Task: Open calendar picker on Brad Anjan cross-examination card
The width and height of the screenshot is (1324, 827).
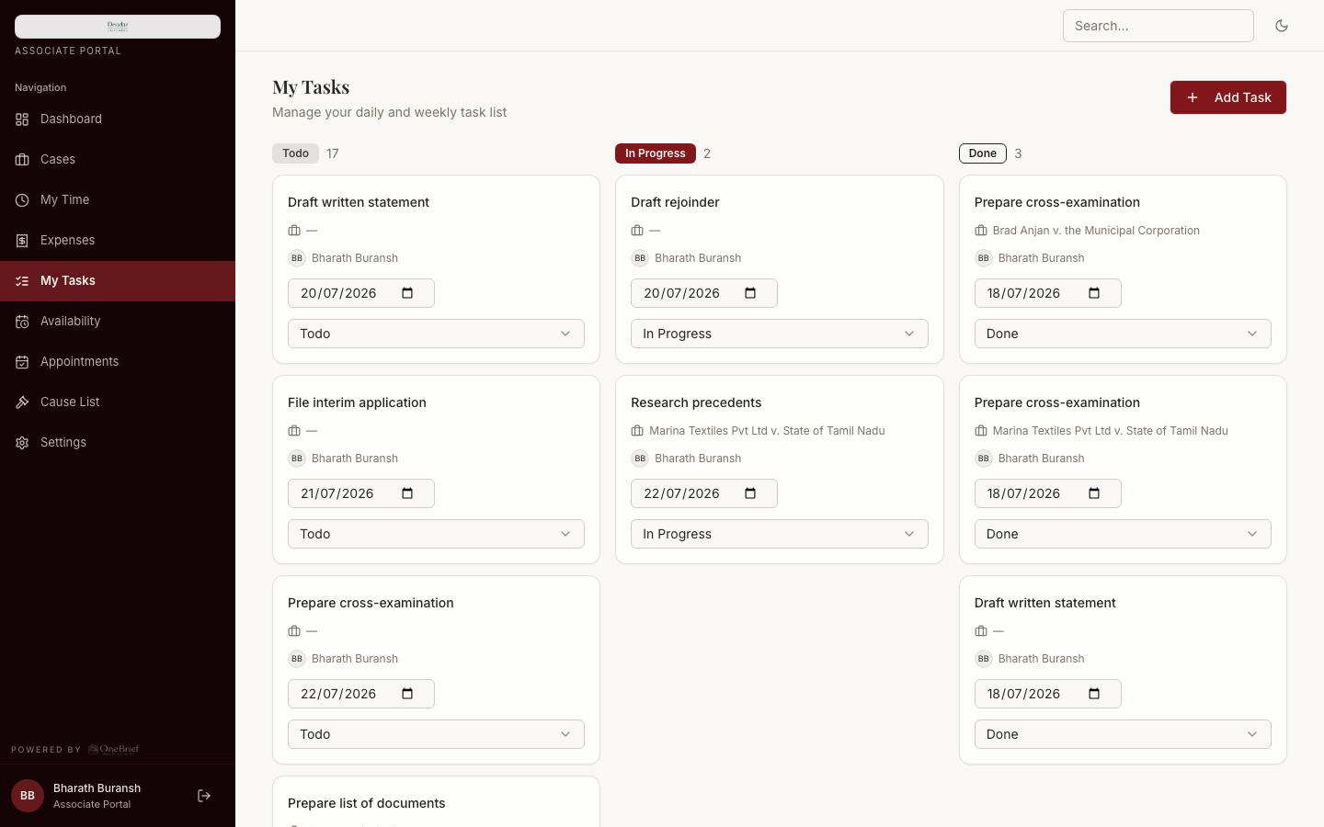Action: tap(1094, 293)
